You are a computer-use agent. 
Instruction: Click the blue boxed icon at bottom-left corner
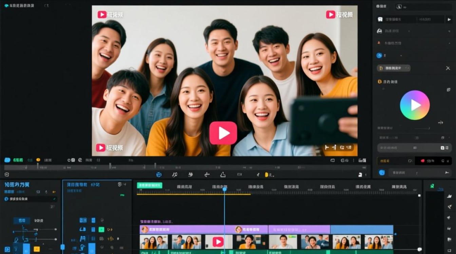click(7, 250)
